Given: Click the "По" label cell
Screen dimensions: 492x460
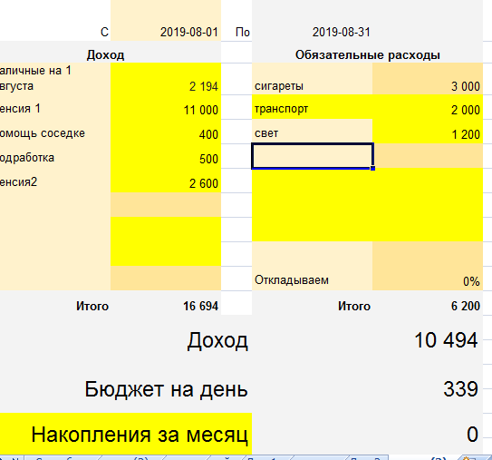Looking at the screenshot, I should click(x=243, y=32).
